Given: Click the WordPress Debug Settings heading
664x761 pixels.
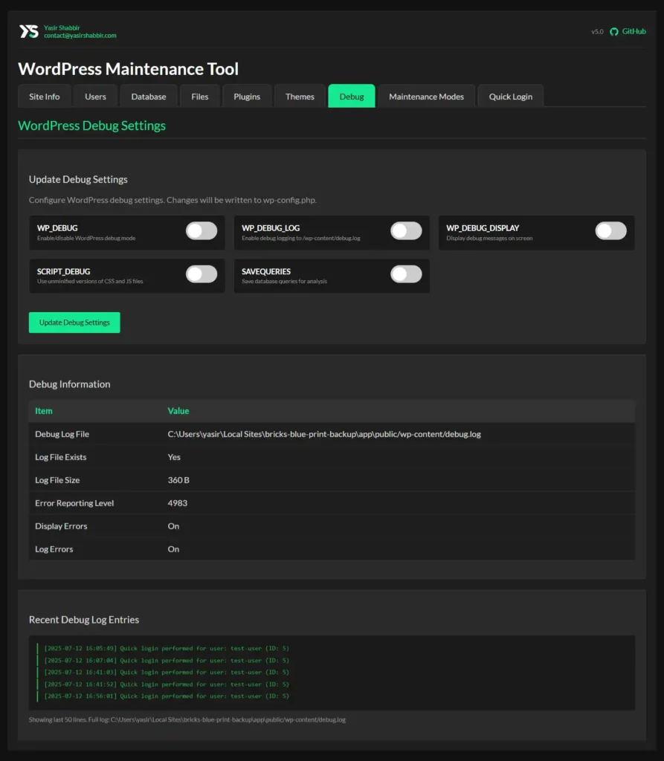Looking at the screenshot, I should 91,126.
